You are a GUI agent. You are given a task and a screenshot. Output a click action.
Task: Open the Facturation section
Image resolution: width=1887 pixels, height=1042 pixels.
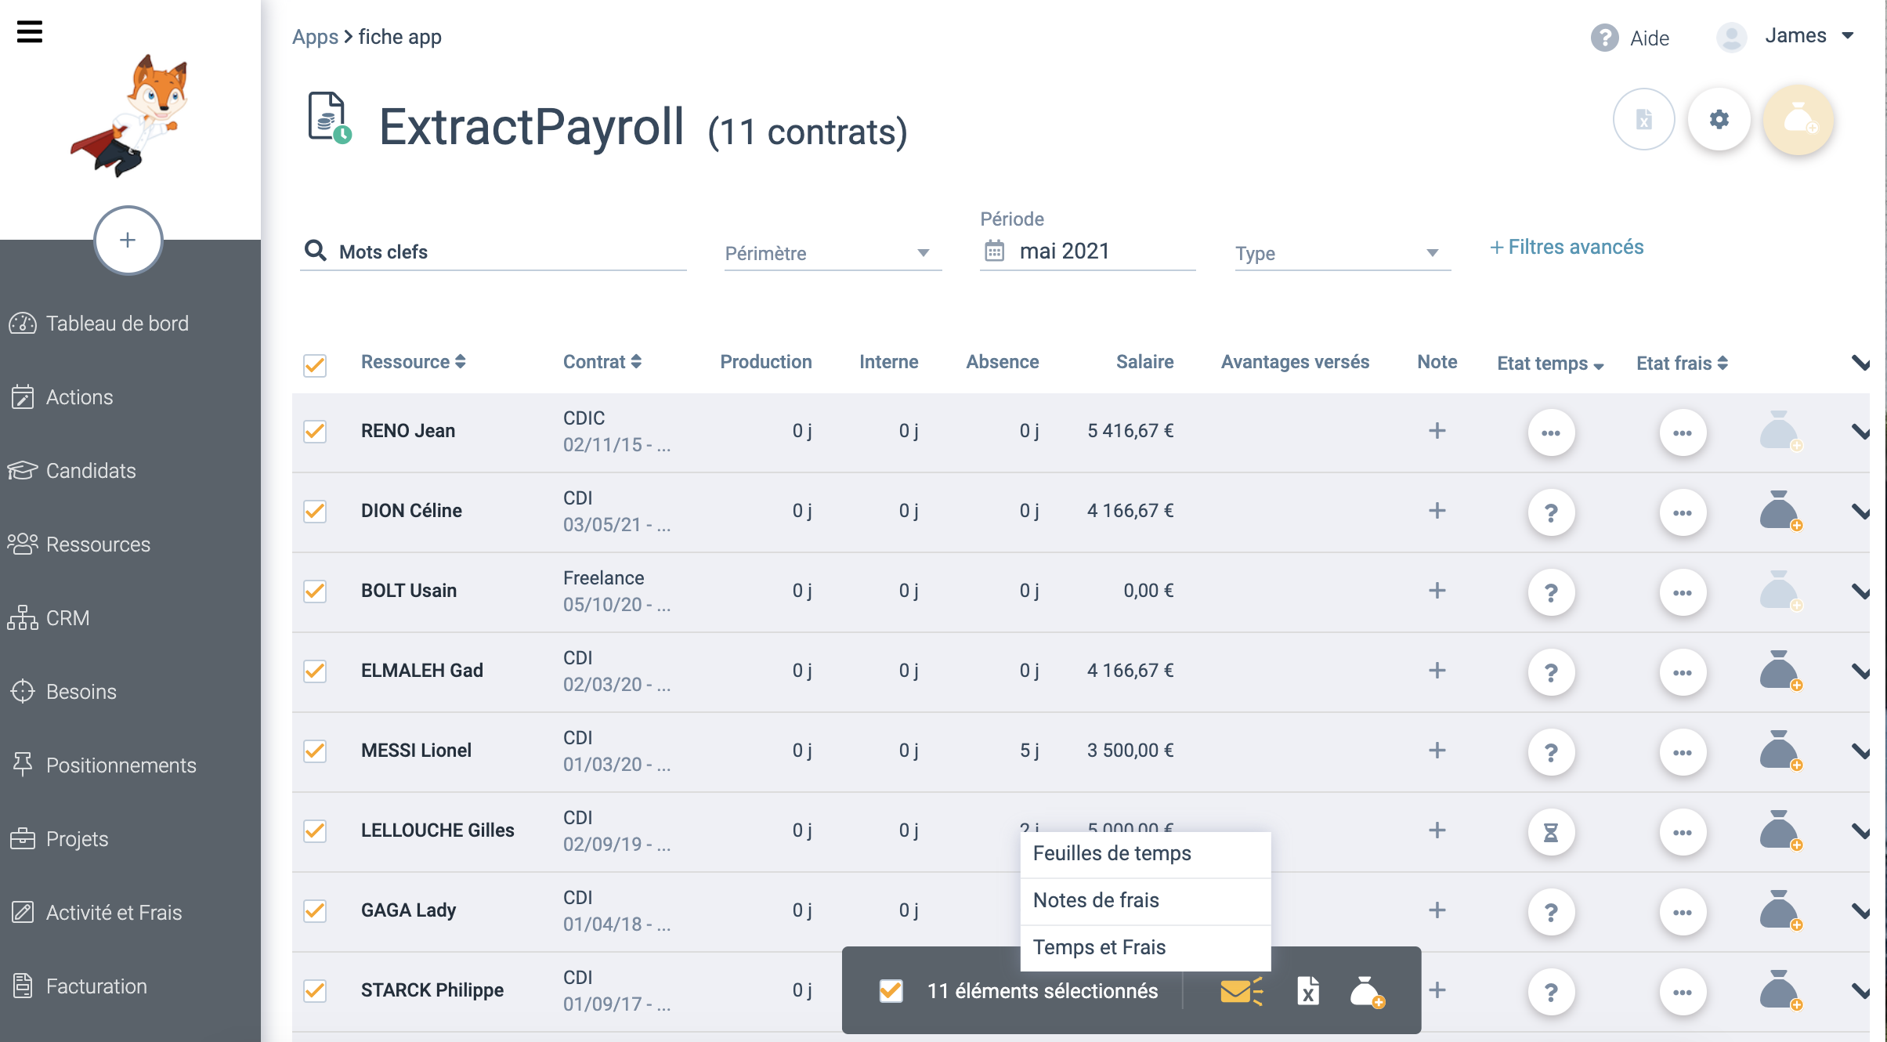[78, 986]
